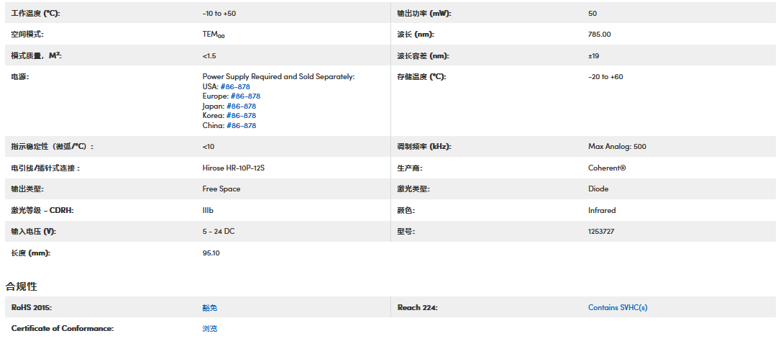The image size is (778, 354).
Task: Open the Contains SVHC(s) link
Action: click(x=617, y=307)
